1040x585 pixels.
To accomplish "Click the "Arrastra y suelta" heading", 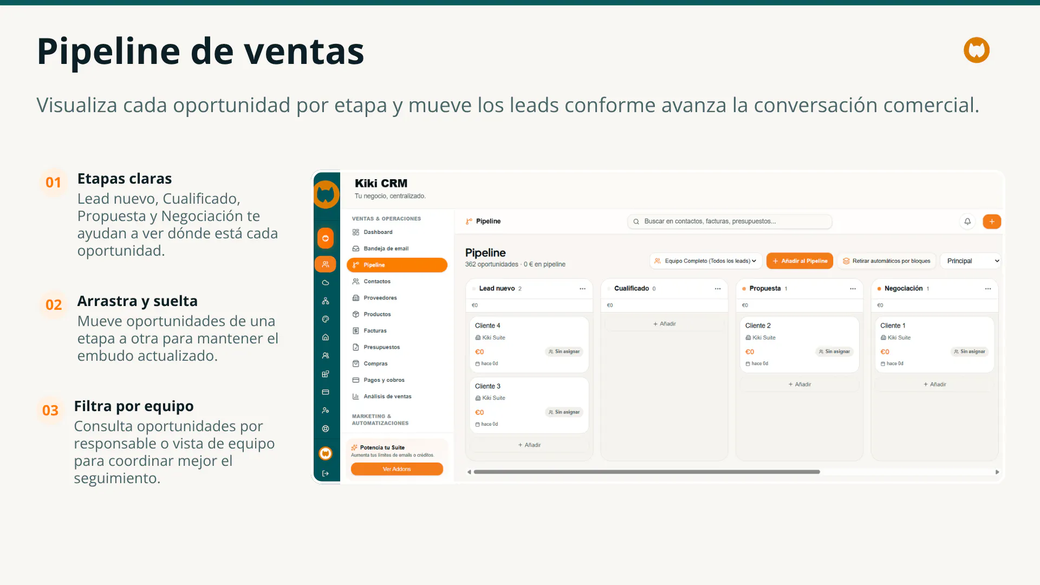I will (x=138, y=301).
